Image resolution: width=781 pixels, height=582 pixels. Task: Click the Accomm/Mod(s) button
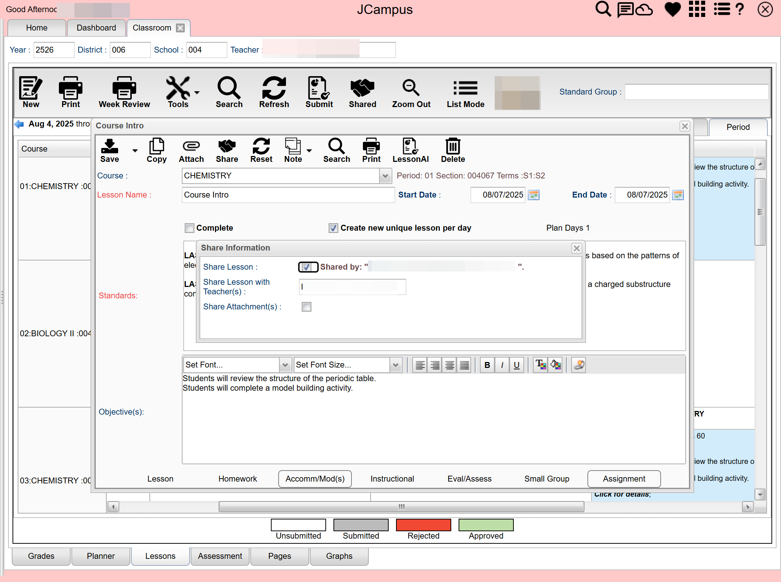[x=315, y=479]
